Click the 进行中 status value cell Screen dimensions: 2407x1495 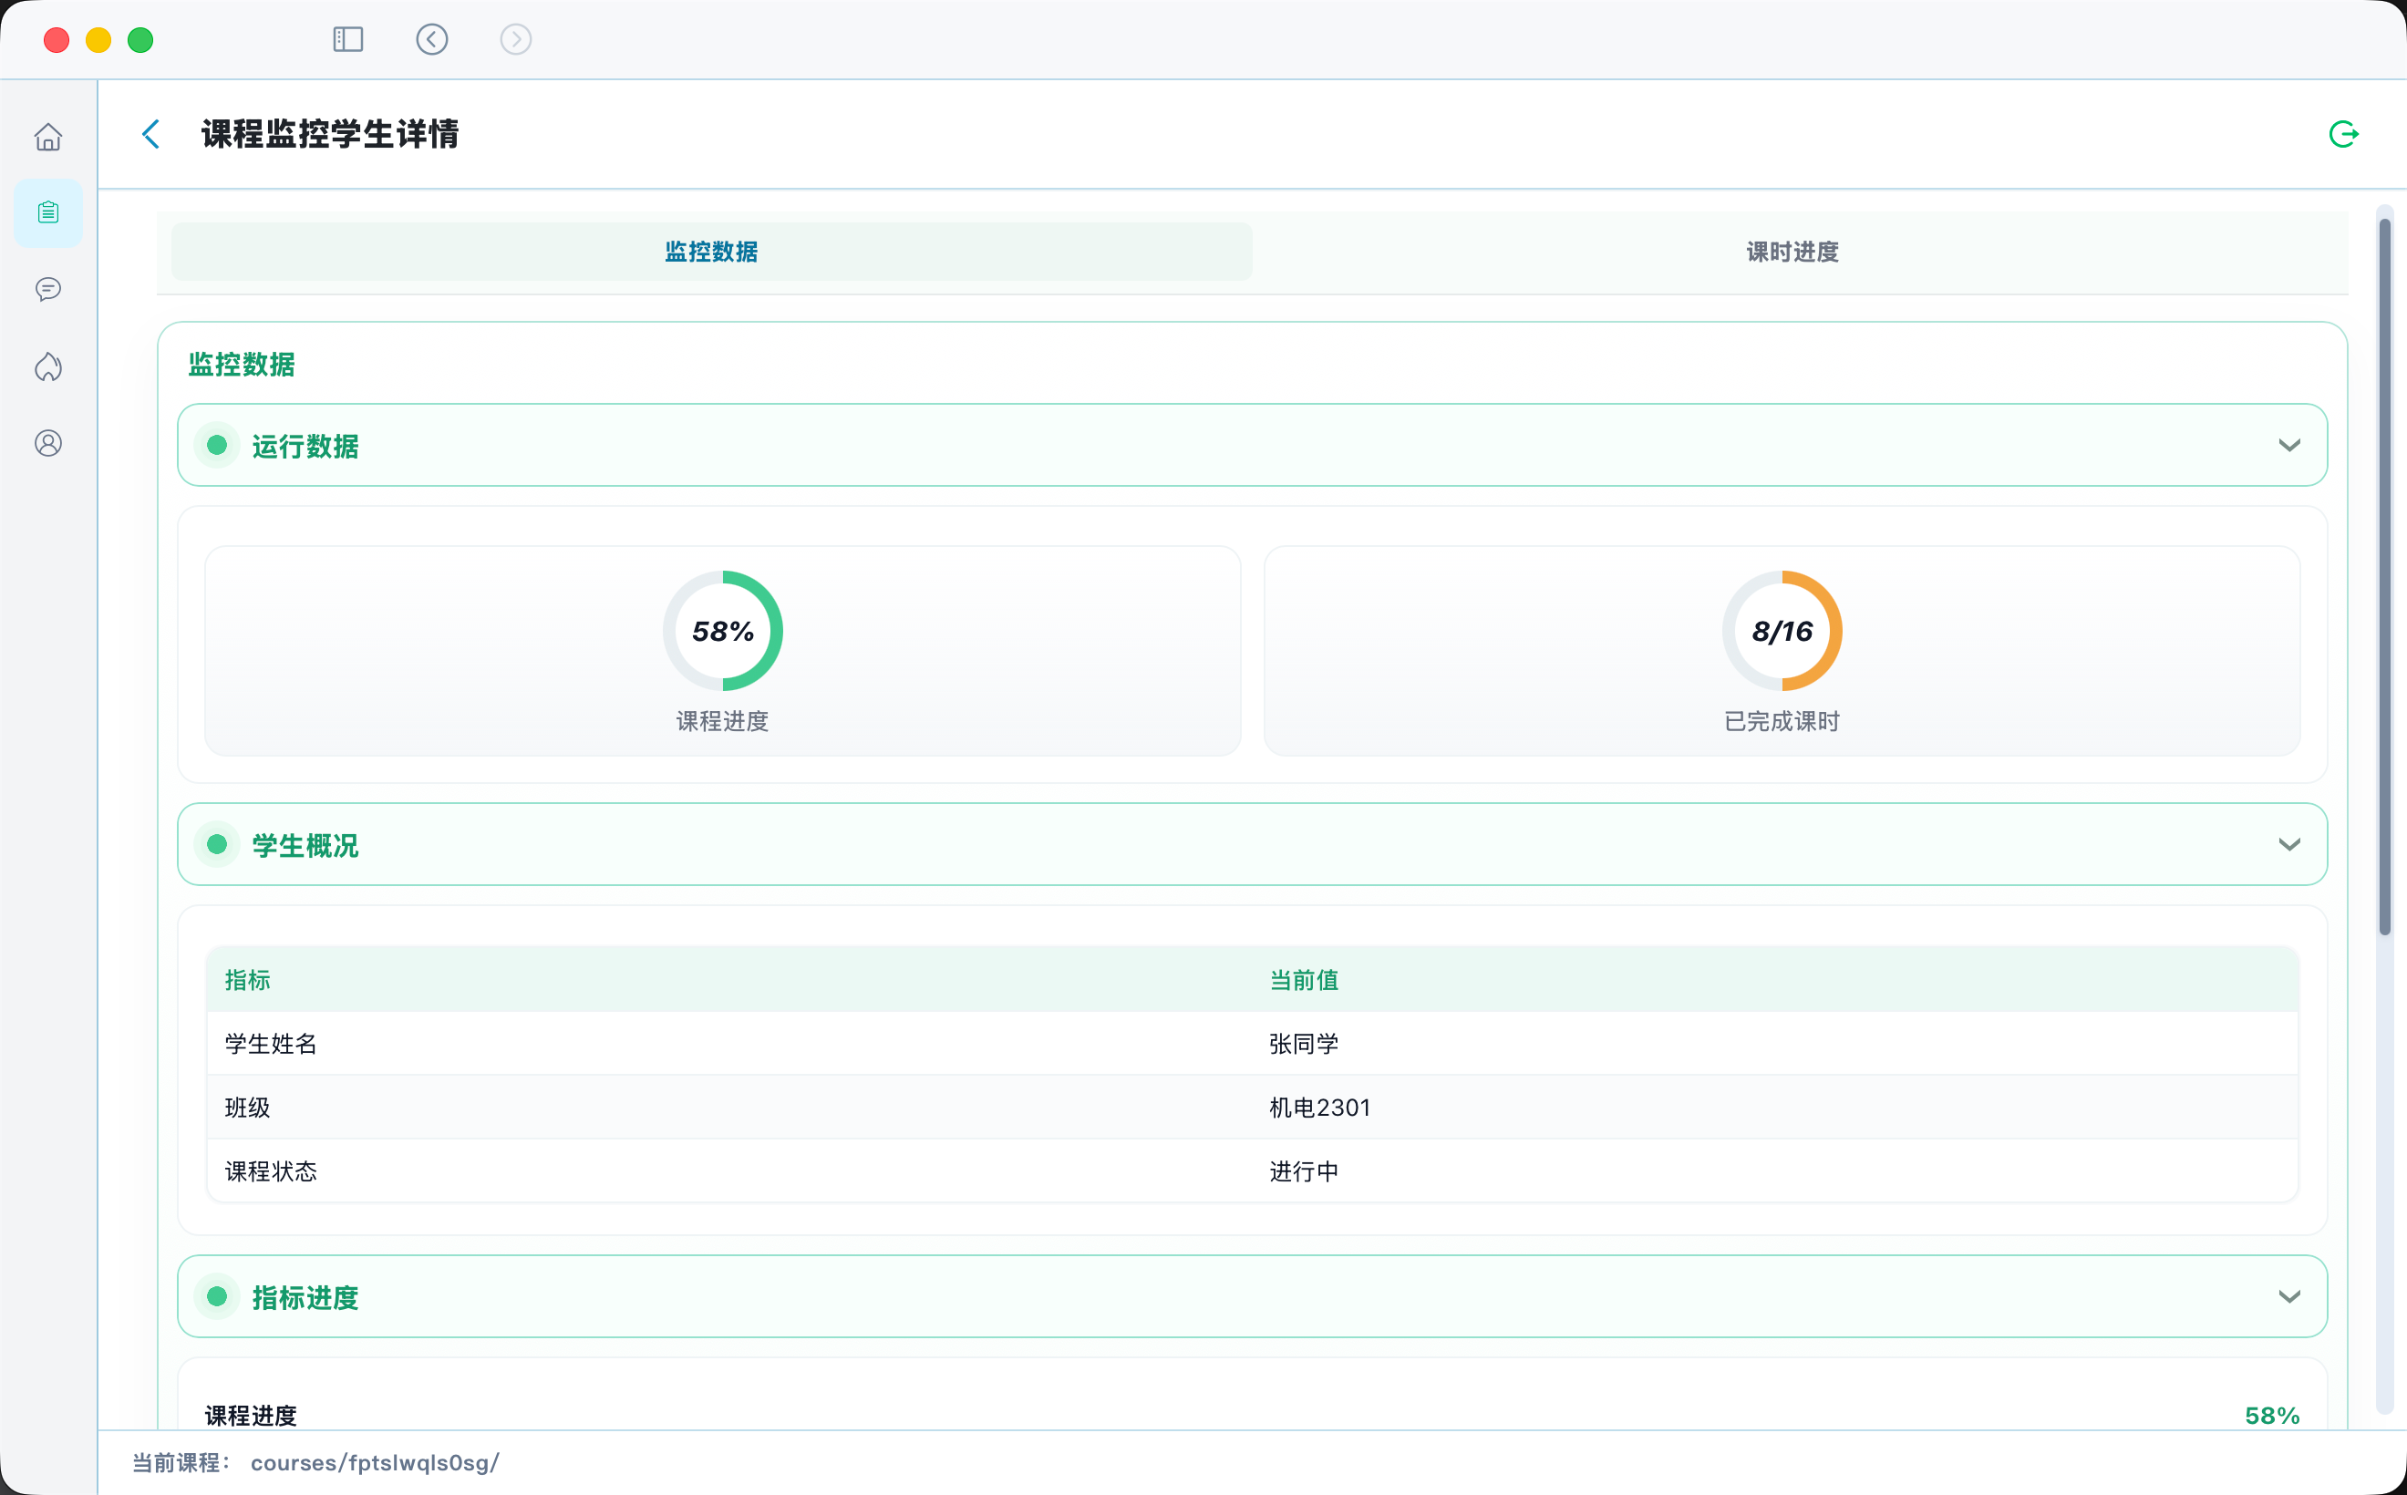(x=1305, y=1171)
